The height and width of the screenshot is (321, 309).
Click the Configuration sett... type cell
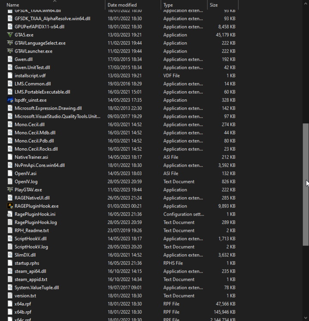click(183, 214)
